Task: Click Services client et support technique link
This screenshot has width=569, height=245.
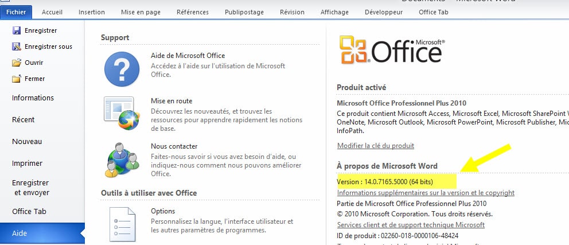Action: click(x=411, y=225)
